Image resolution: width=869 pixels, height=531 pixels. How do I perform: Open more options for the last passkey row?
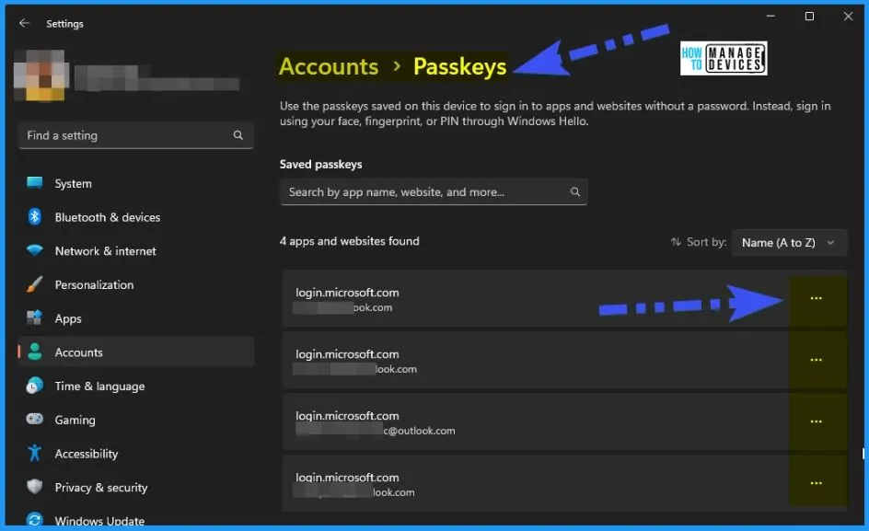816,483
